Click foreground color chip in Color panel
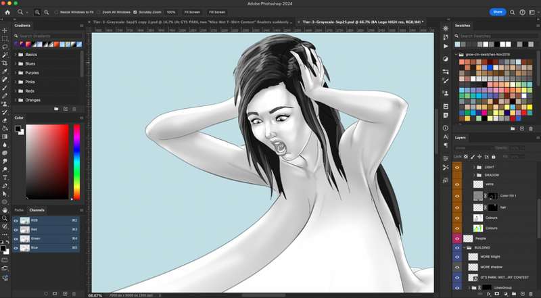Screen dimensions: 541x298 click(18, 128)
